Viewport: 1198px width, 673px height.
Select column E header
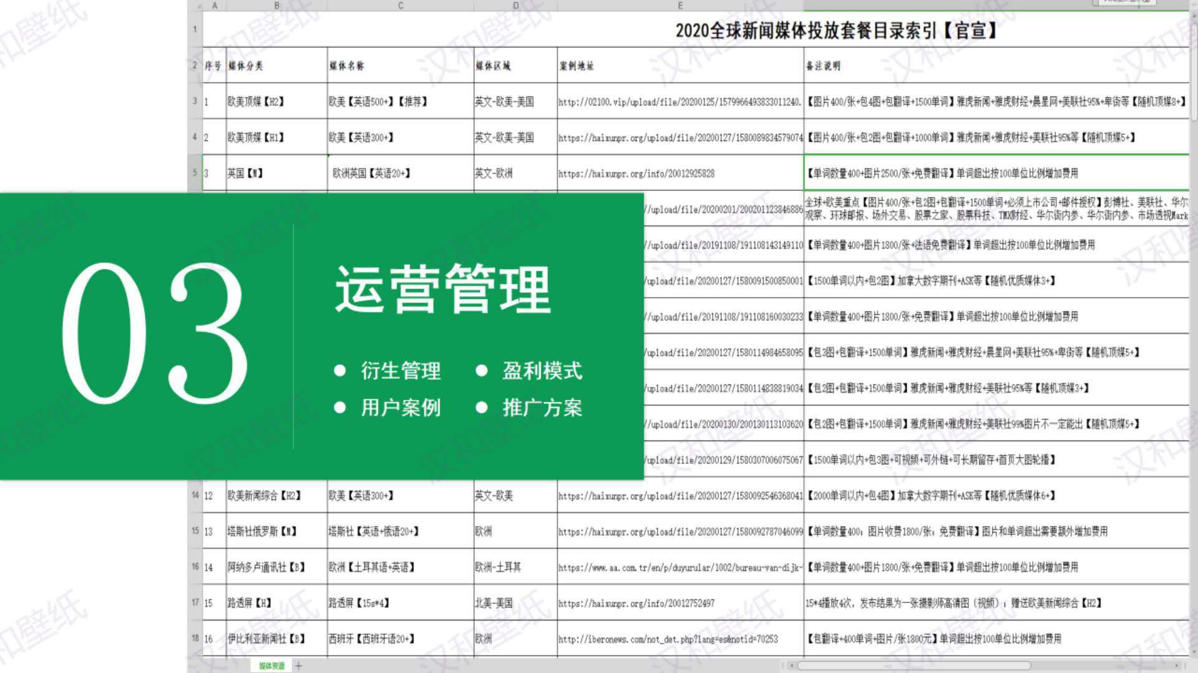(x=680, y=6)
